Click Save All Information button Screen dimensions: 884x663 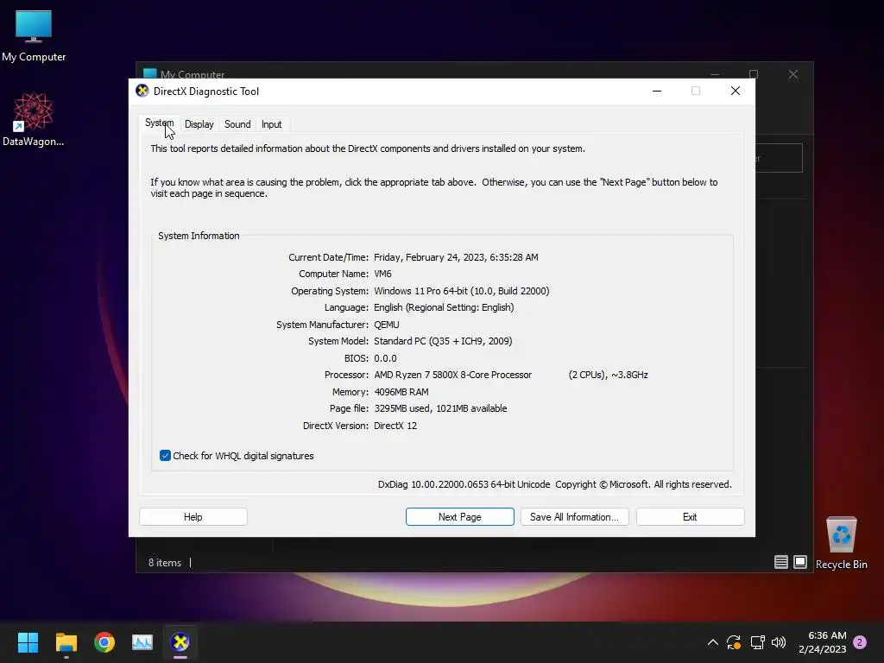(x=574, y=517)
